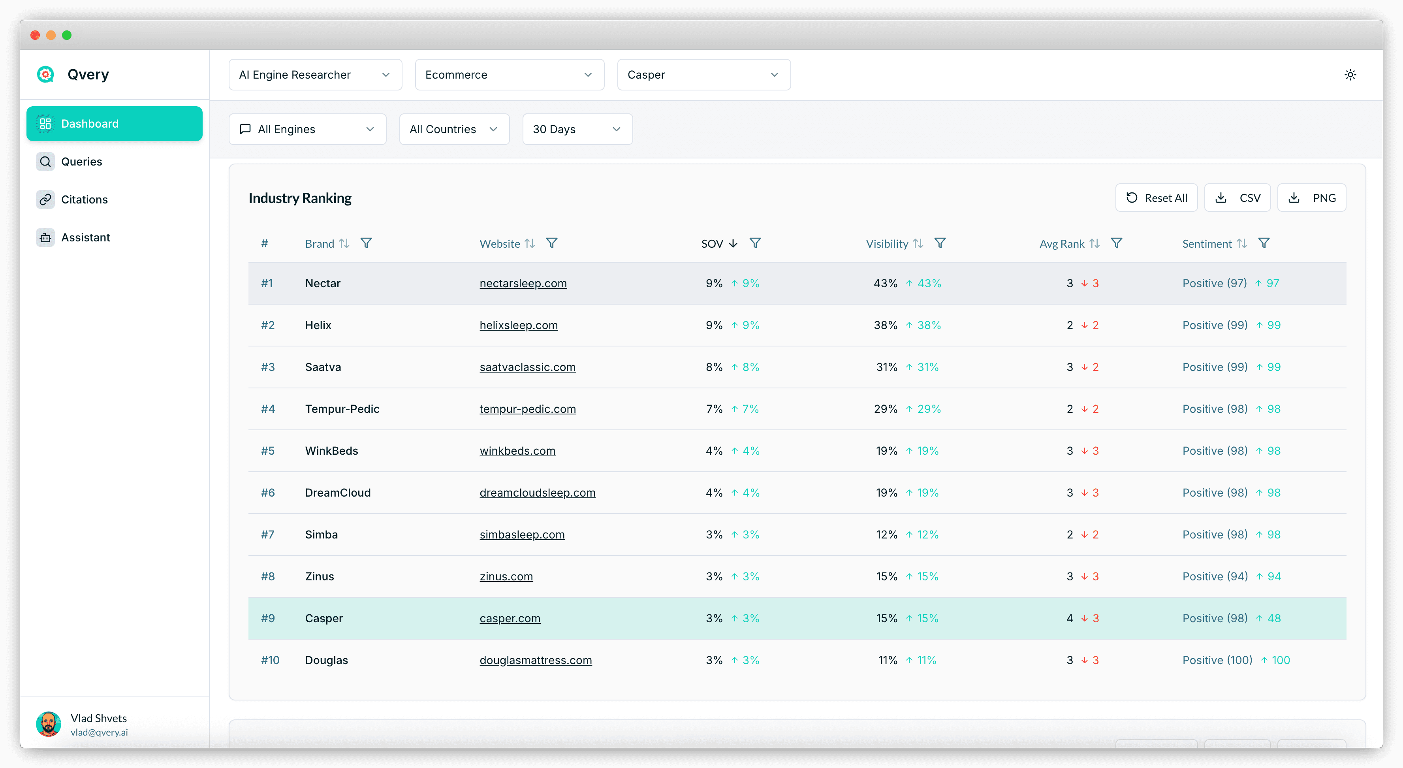The height and width of the screenshot is (768, 1403).
Task: Expand the All Countries filter dropdown
Action: pos(454,129)
